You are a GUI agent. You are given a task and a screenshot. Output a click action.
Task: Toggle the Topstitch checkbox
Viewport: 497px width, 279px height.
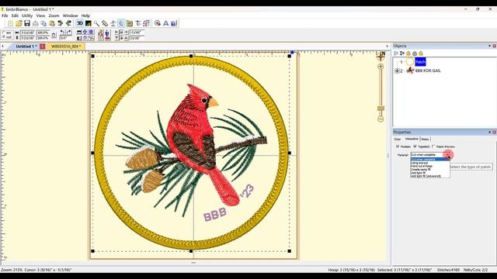[415, 146]
